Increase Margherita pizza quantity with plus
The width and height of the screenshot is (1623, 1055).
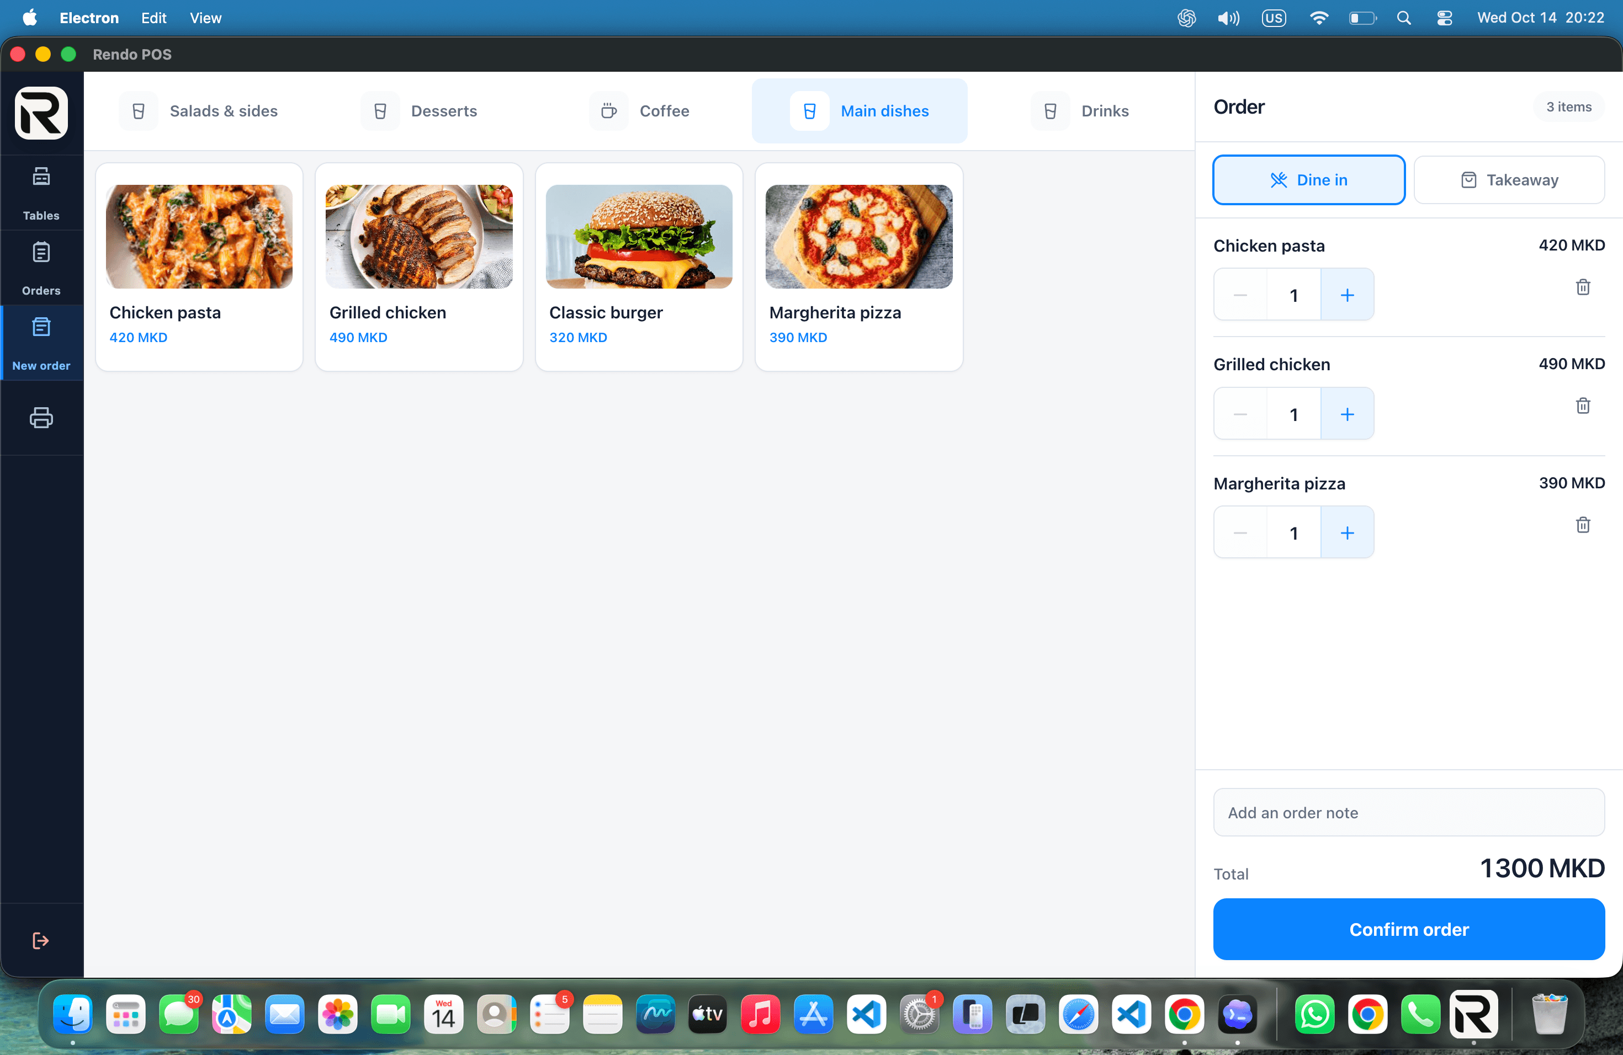coord(1347,532)
